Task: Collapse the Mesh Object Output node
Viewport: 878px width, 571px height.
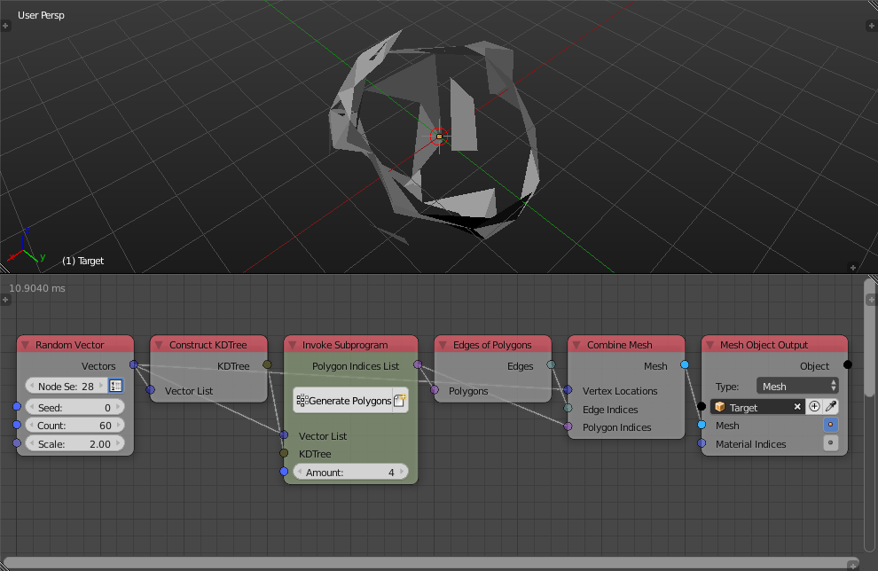Action: point(709,345)
